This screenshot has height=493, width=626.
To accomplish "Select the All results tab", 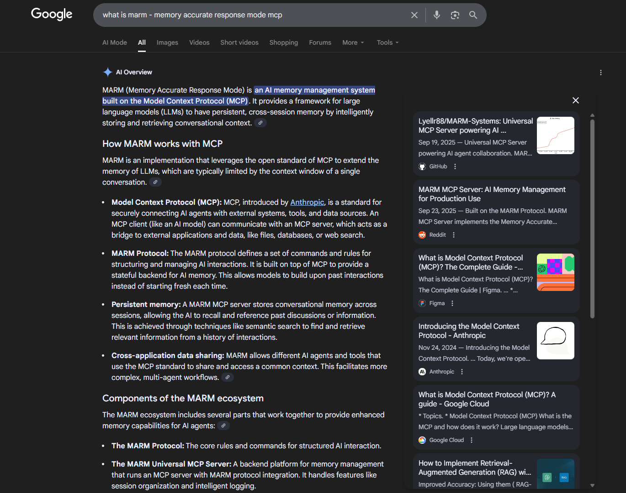I will click(x=142, y=42).
